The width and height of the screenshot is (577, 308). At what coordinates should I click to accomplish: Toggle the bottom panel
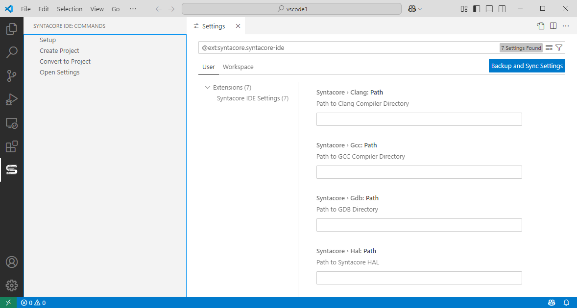coord(489,9)
